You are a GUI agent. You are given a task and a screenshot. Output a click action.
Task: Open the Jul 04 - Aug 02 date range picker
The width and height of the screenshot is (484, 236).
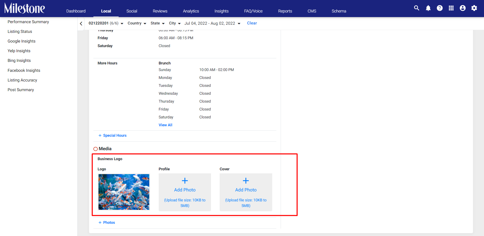212,23
